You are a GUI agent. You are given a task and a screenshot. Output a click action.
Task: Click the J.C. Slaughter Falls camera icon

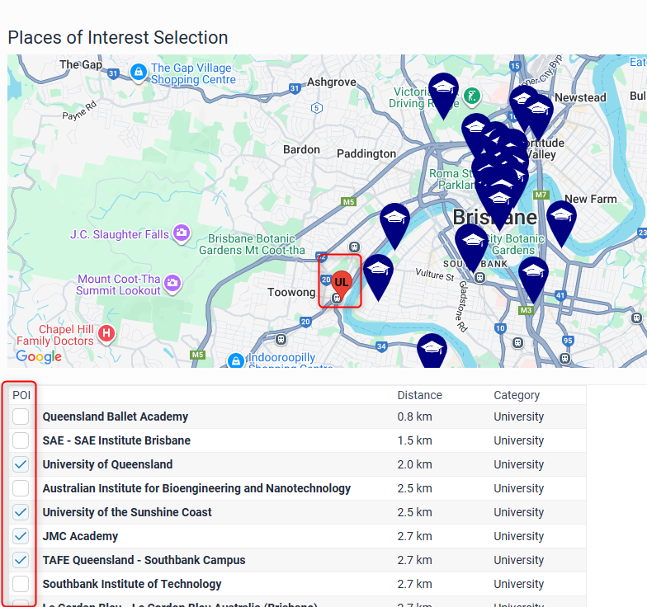pos(182,234)
